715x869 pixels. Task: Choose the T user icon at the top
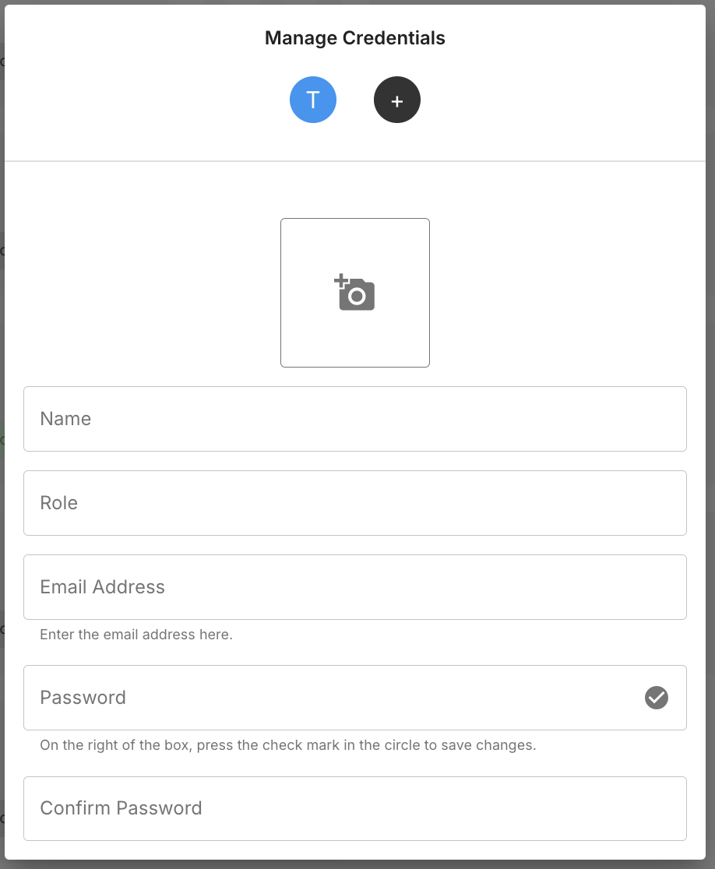(x=313, y=100)
